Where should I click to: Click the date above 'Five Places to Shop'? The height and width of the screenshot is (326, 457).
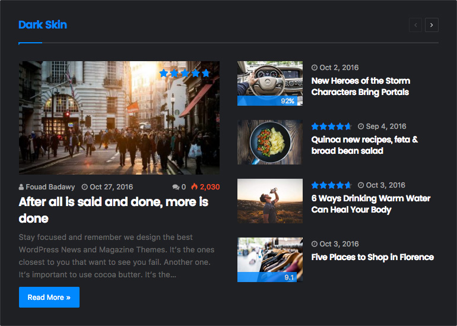[339, 244]
